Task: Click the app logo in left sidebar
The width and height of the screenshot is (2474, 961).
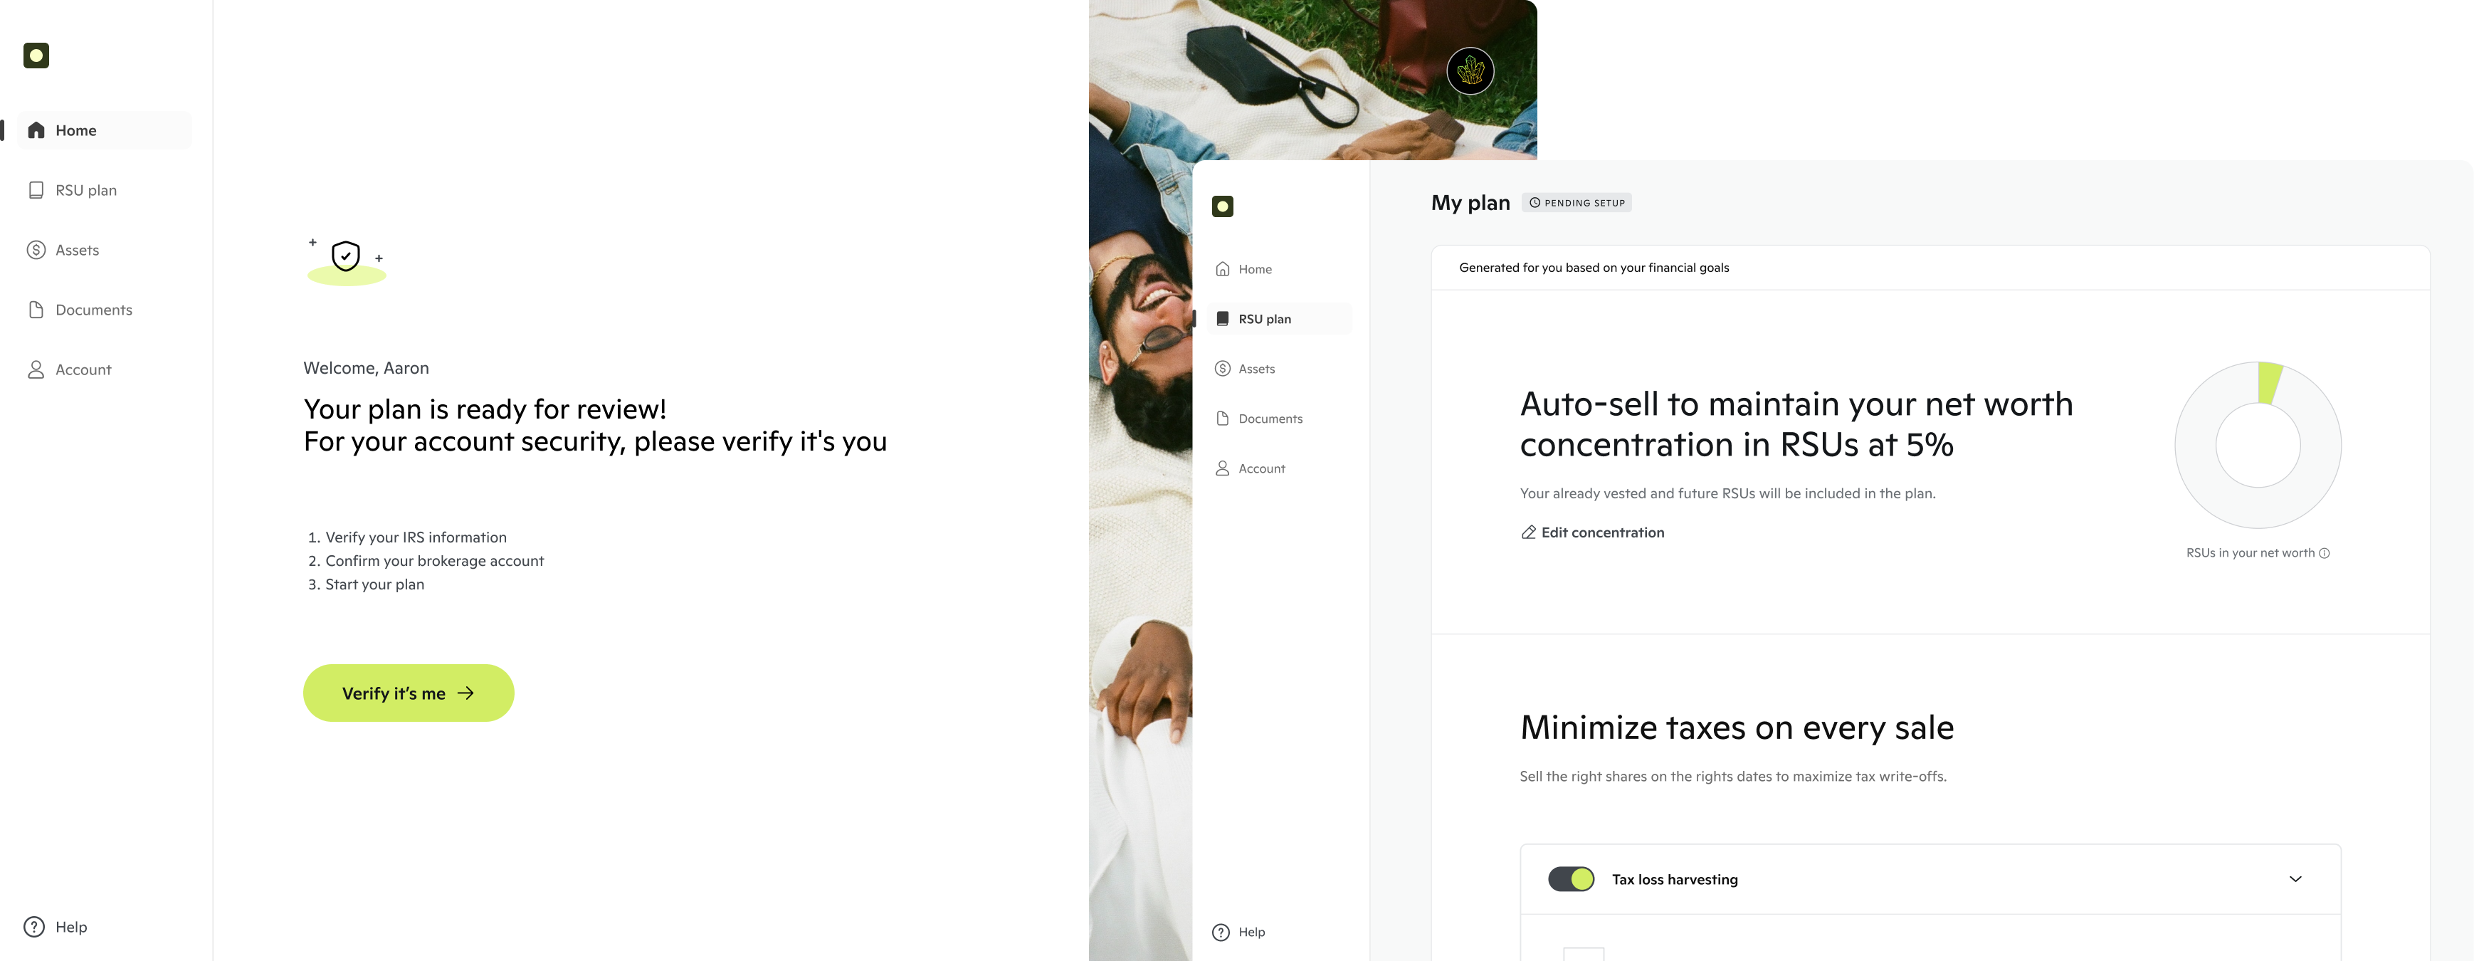Action: click(36, 56)
